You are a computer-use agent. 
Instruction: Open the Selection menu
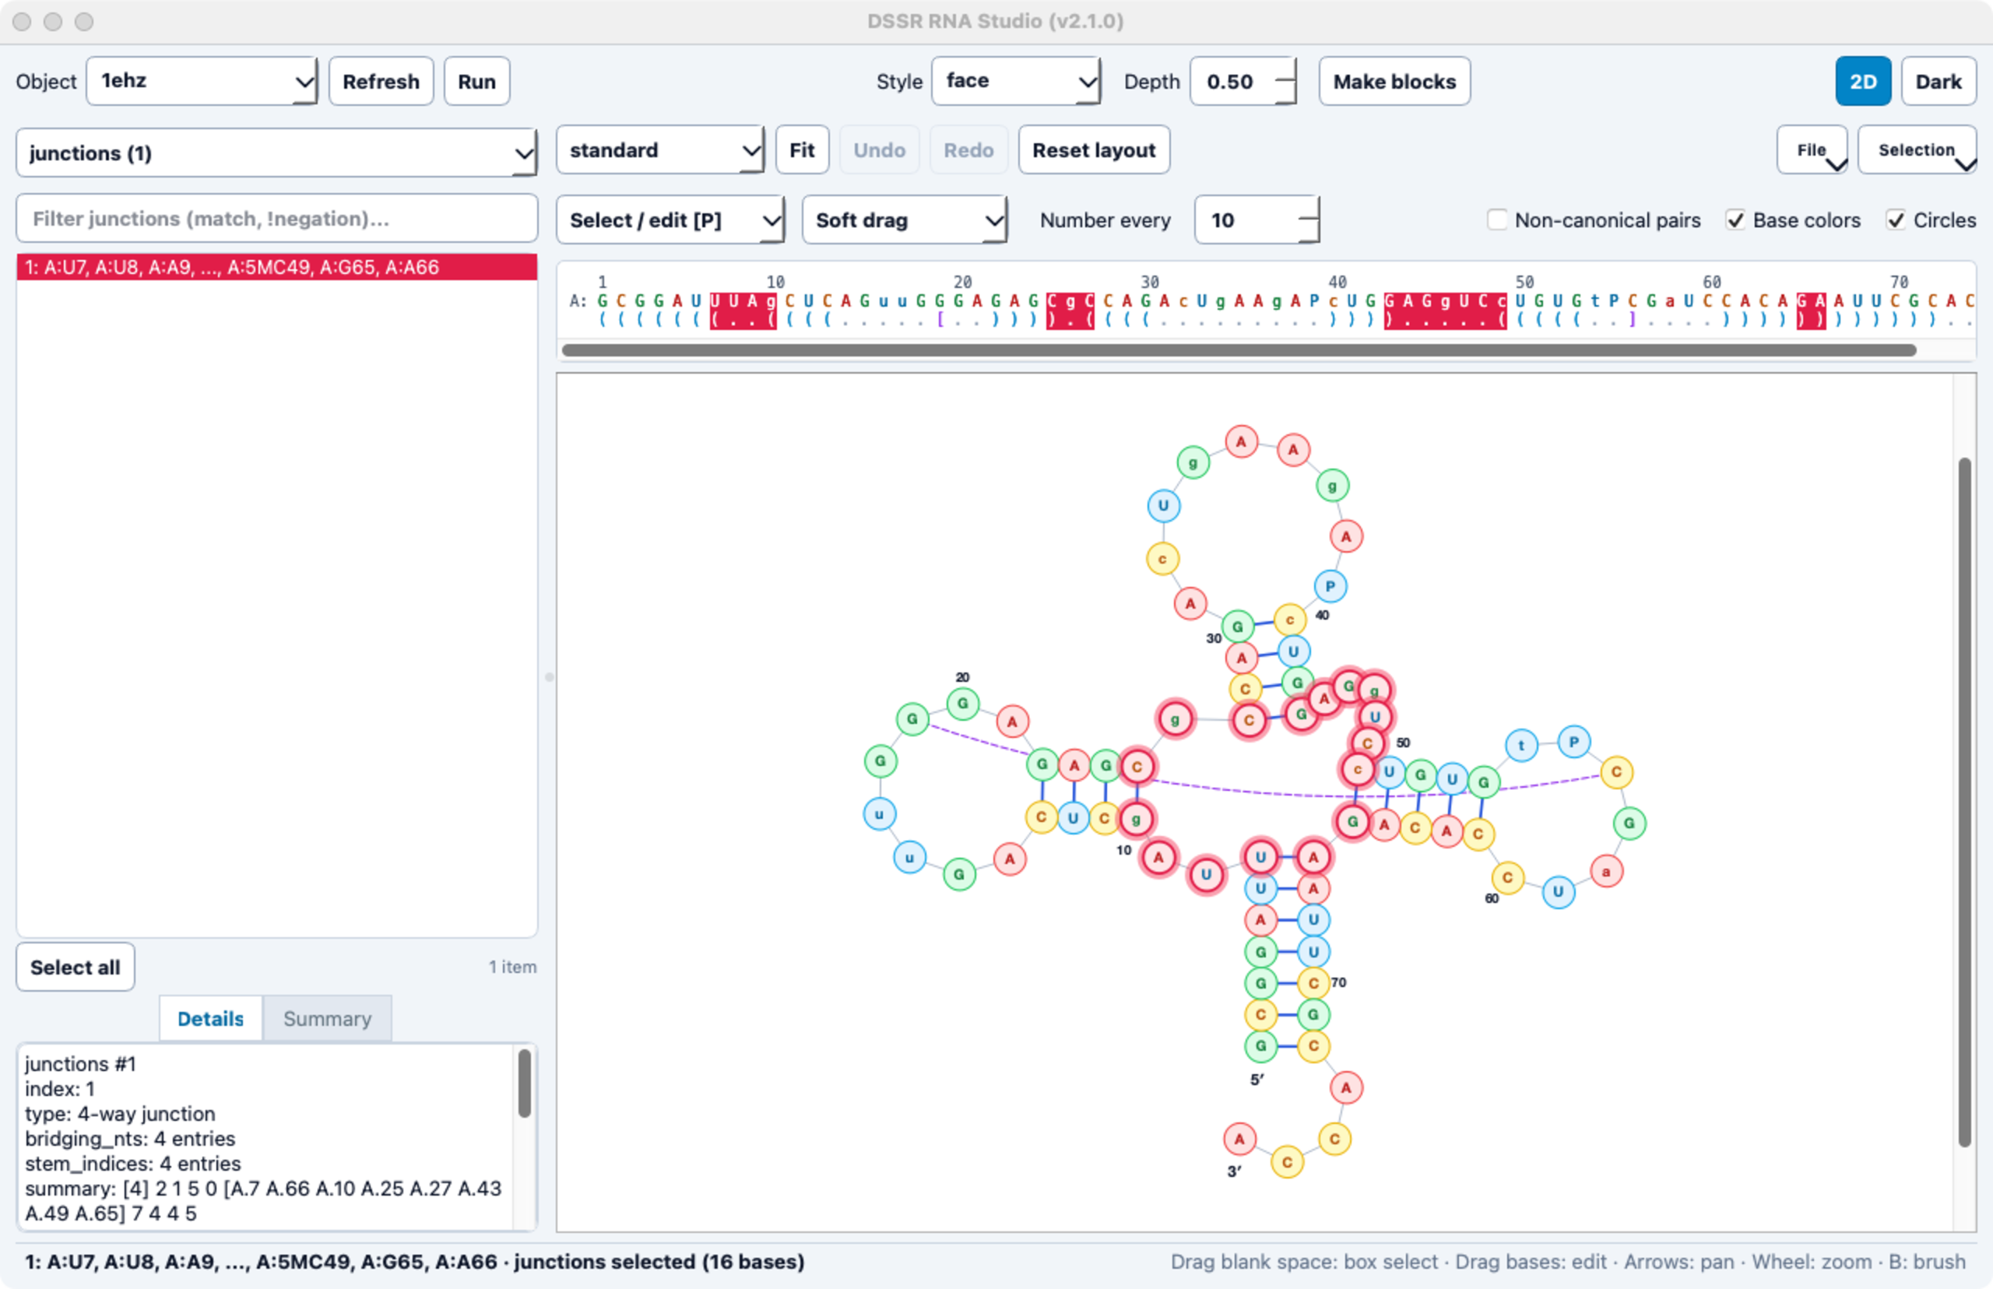pos(1917,149)
